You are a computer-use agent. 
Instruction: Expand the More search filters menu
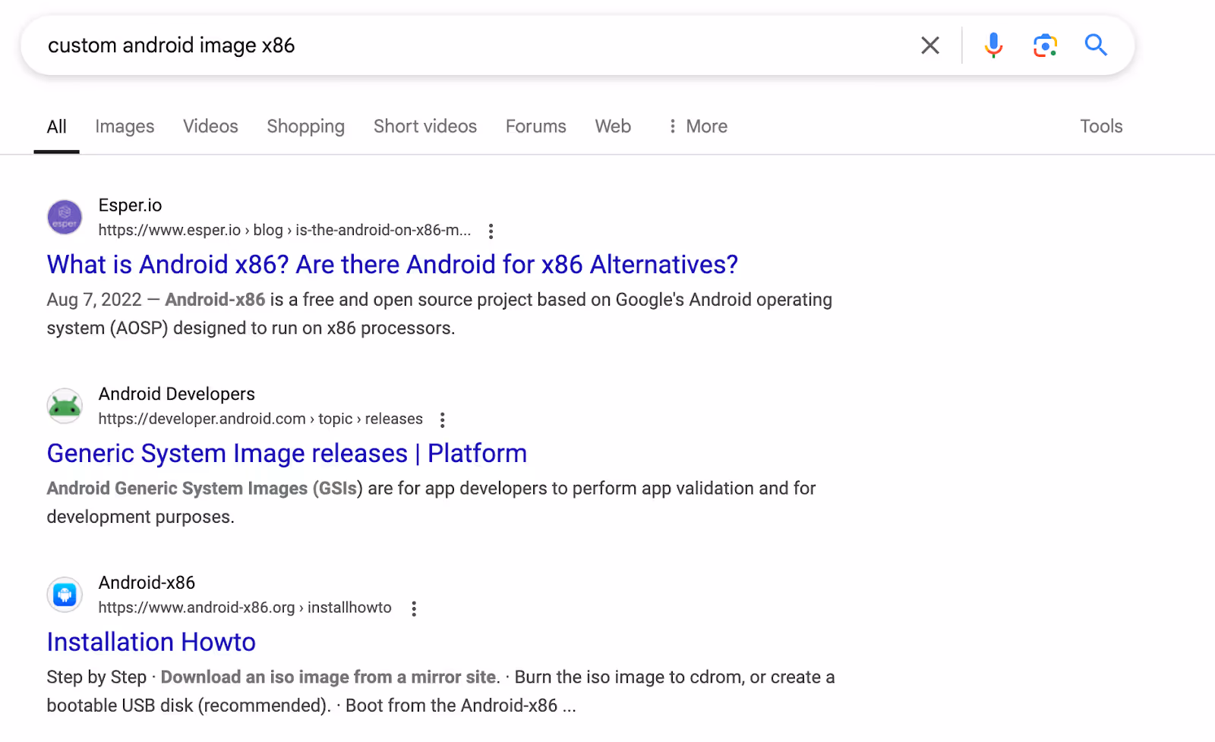(697, 126)
